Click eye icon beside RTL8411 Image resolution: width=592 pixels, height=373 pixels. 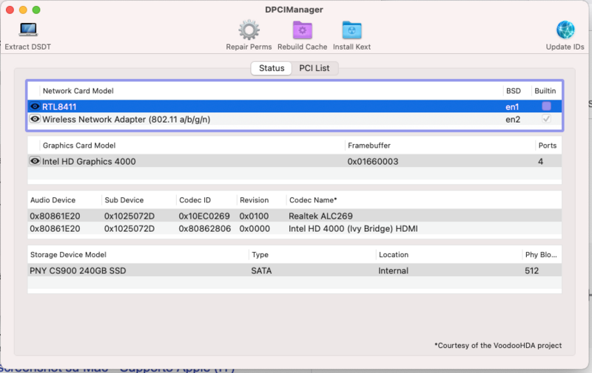pyautogui.click(x=35, y=106)
